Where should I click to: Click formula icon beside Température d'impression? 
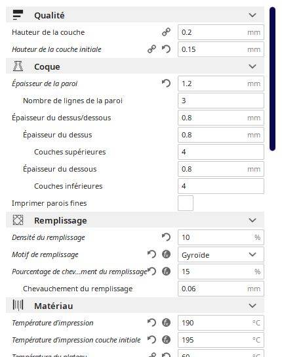pyautogui.click(x=166, y=323)
